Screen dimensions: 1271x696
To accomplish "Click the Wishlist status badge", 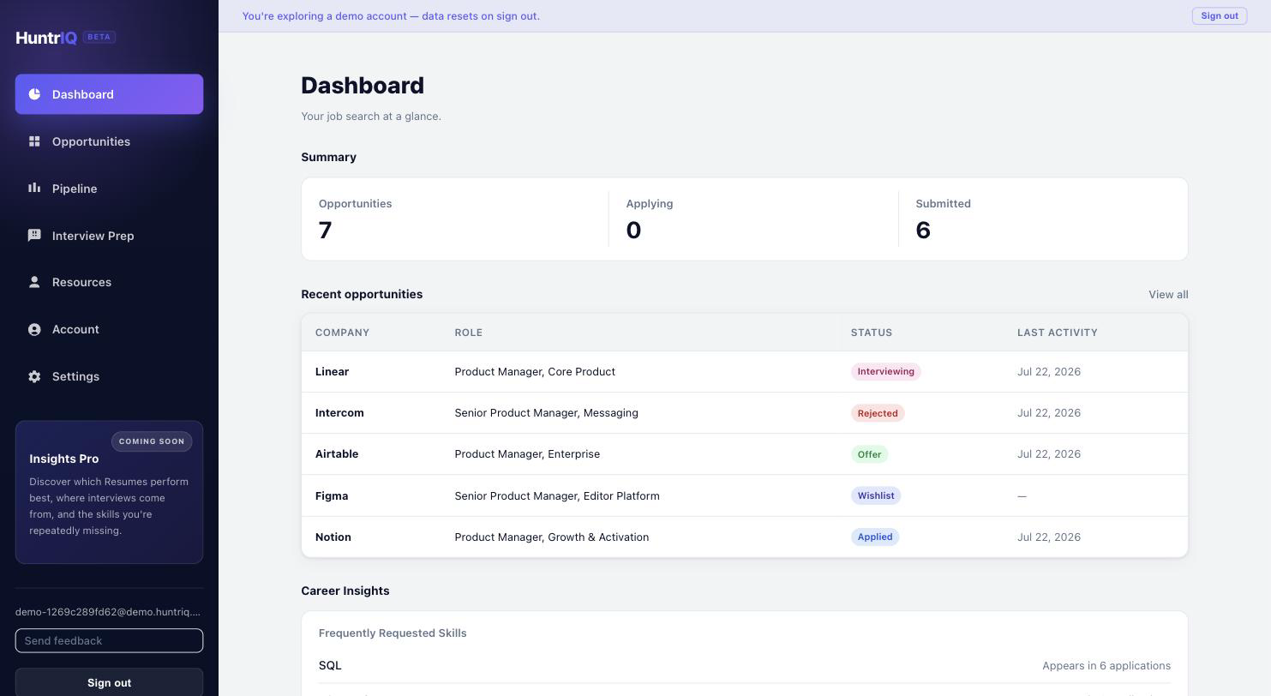I will [876, 495].
